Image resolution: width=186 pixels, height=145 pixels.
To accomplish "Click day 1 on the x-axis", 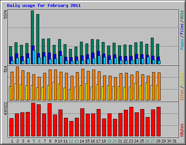I will pyautogui.click(x=12, y=141).
